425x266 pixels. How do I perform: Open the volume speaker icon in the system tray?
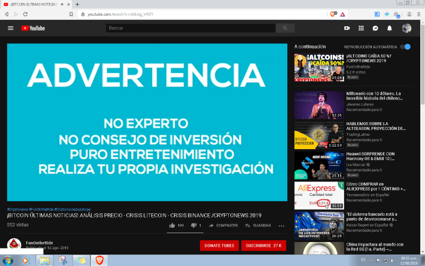point(393,261)
